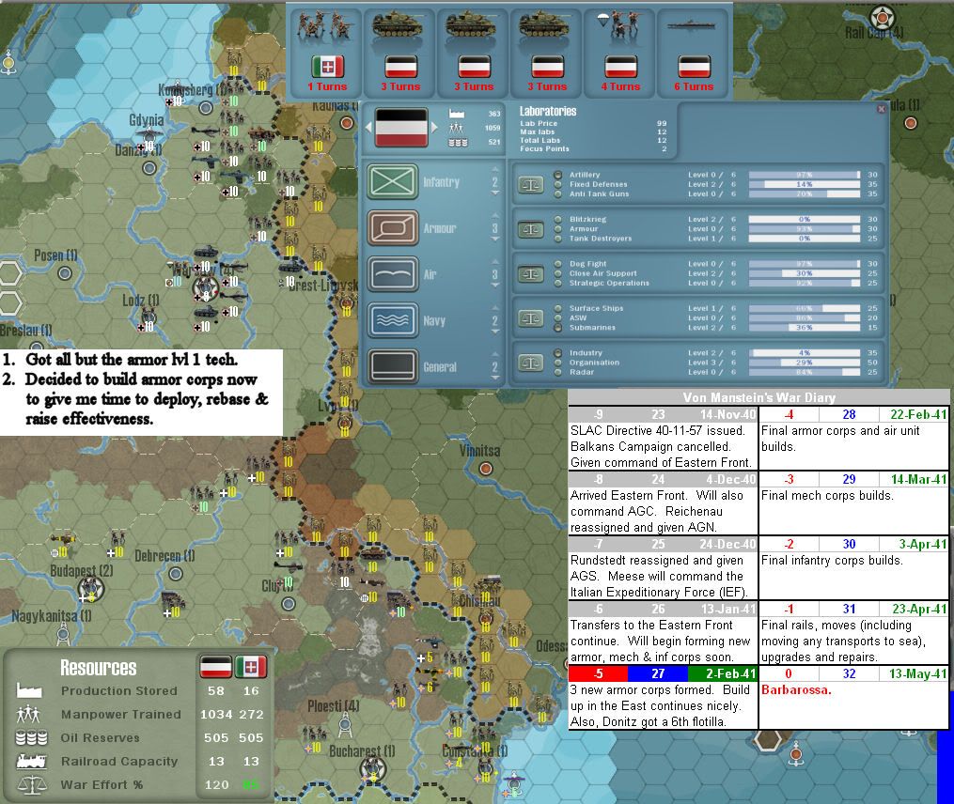Viewport: 954px width, 804px height.
Task: Switch to next country with right flag arrow
Action: point(433,128)
